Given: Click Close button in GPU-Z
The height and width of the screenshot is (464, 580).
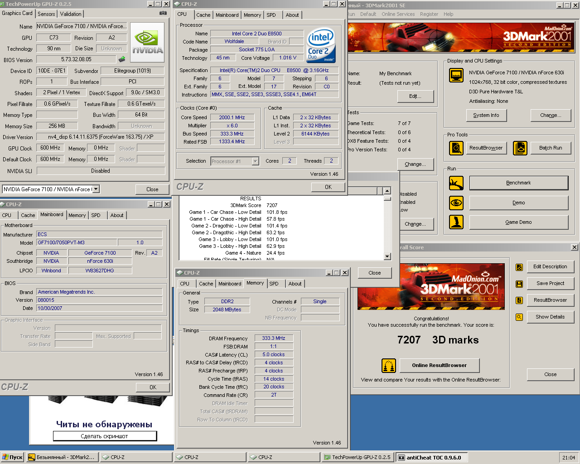Looking at the screenshot, I should point(152,189).
